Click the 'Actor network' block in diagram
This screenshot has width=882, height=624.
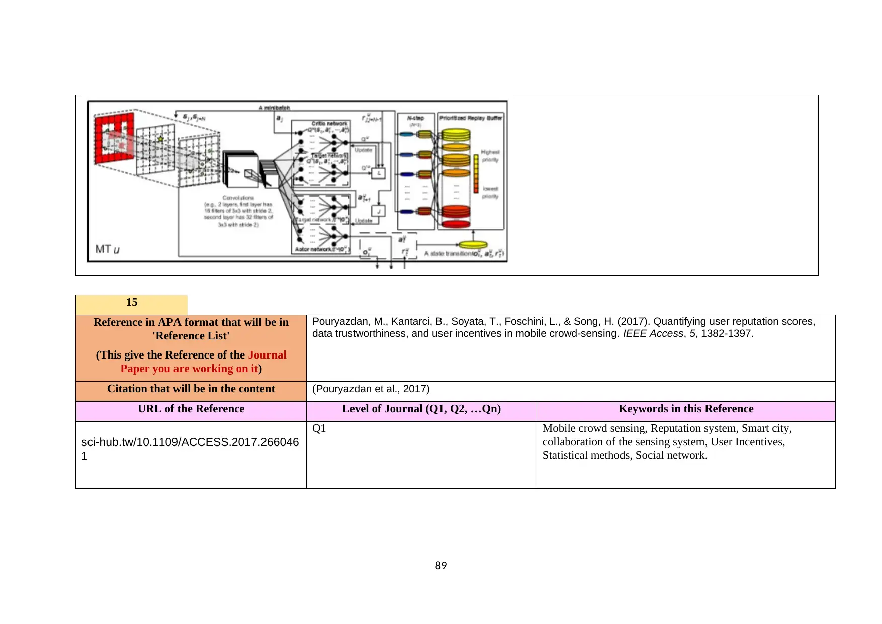pos(321,224)
